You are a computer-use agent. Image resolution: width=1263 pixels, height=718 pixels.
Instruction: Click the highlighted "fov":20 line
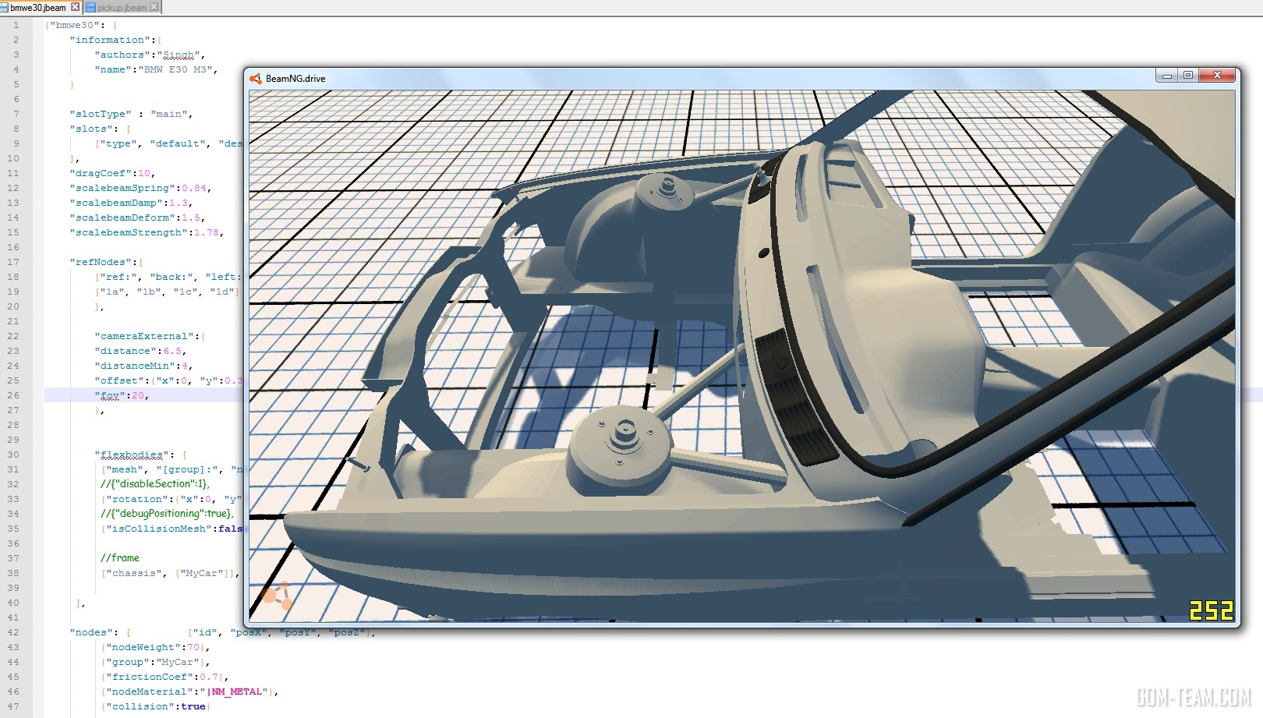point(122,395)
